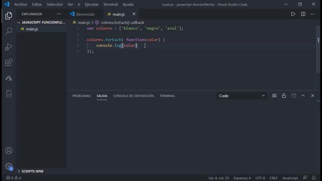322x181 pixels.
Task: Open the Explorer view in activity bar
Action: click(x=9, y=16)
